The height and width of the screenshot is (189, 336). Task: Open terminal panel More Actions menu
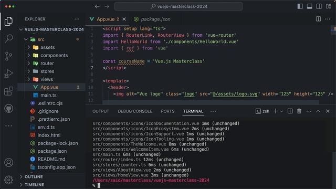point(309,111)
